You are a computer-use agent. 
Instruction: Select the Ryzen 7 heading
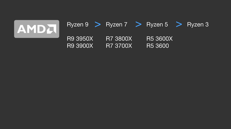click(116, 25)
